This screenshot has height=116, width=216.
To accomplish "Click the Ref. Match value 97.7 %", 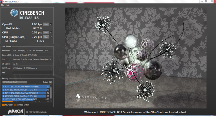I will coord(38,29).
